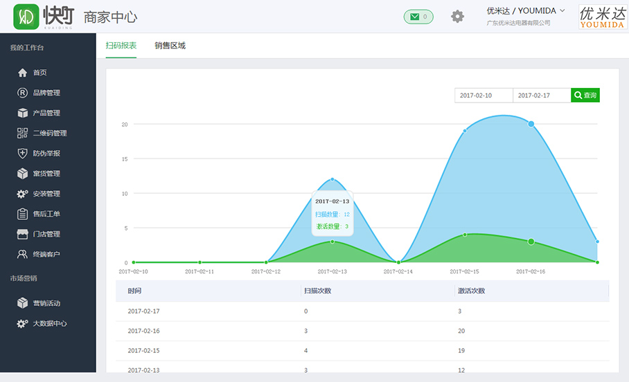Click the 扫描次数 column header
The height and width of the screenshot is (382, 629).
tap(318, 291)
